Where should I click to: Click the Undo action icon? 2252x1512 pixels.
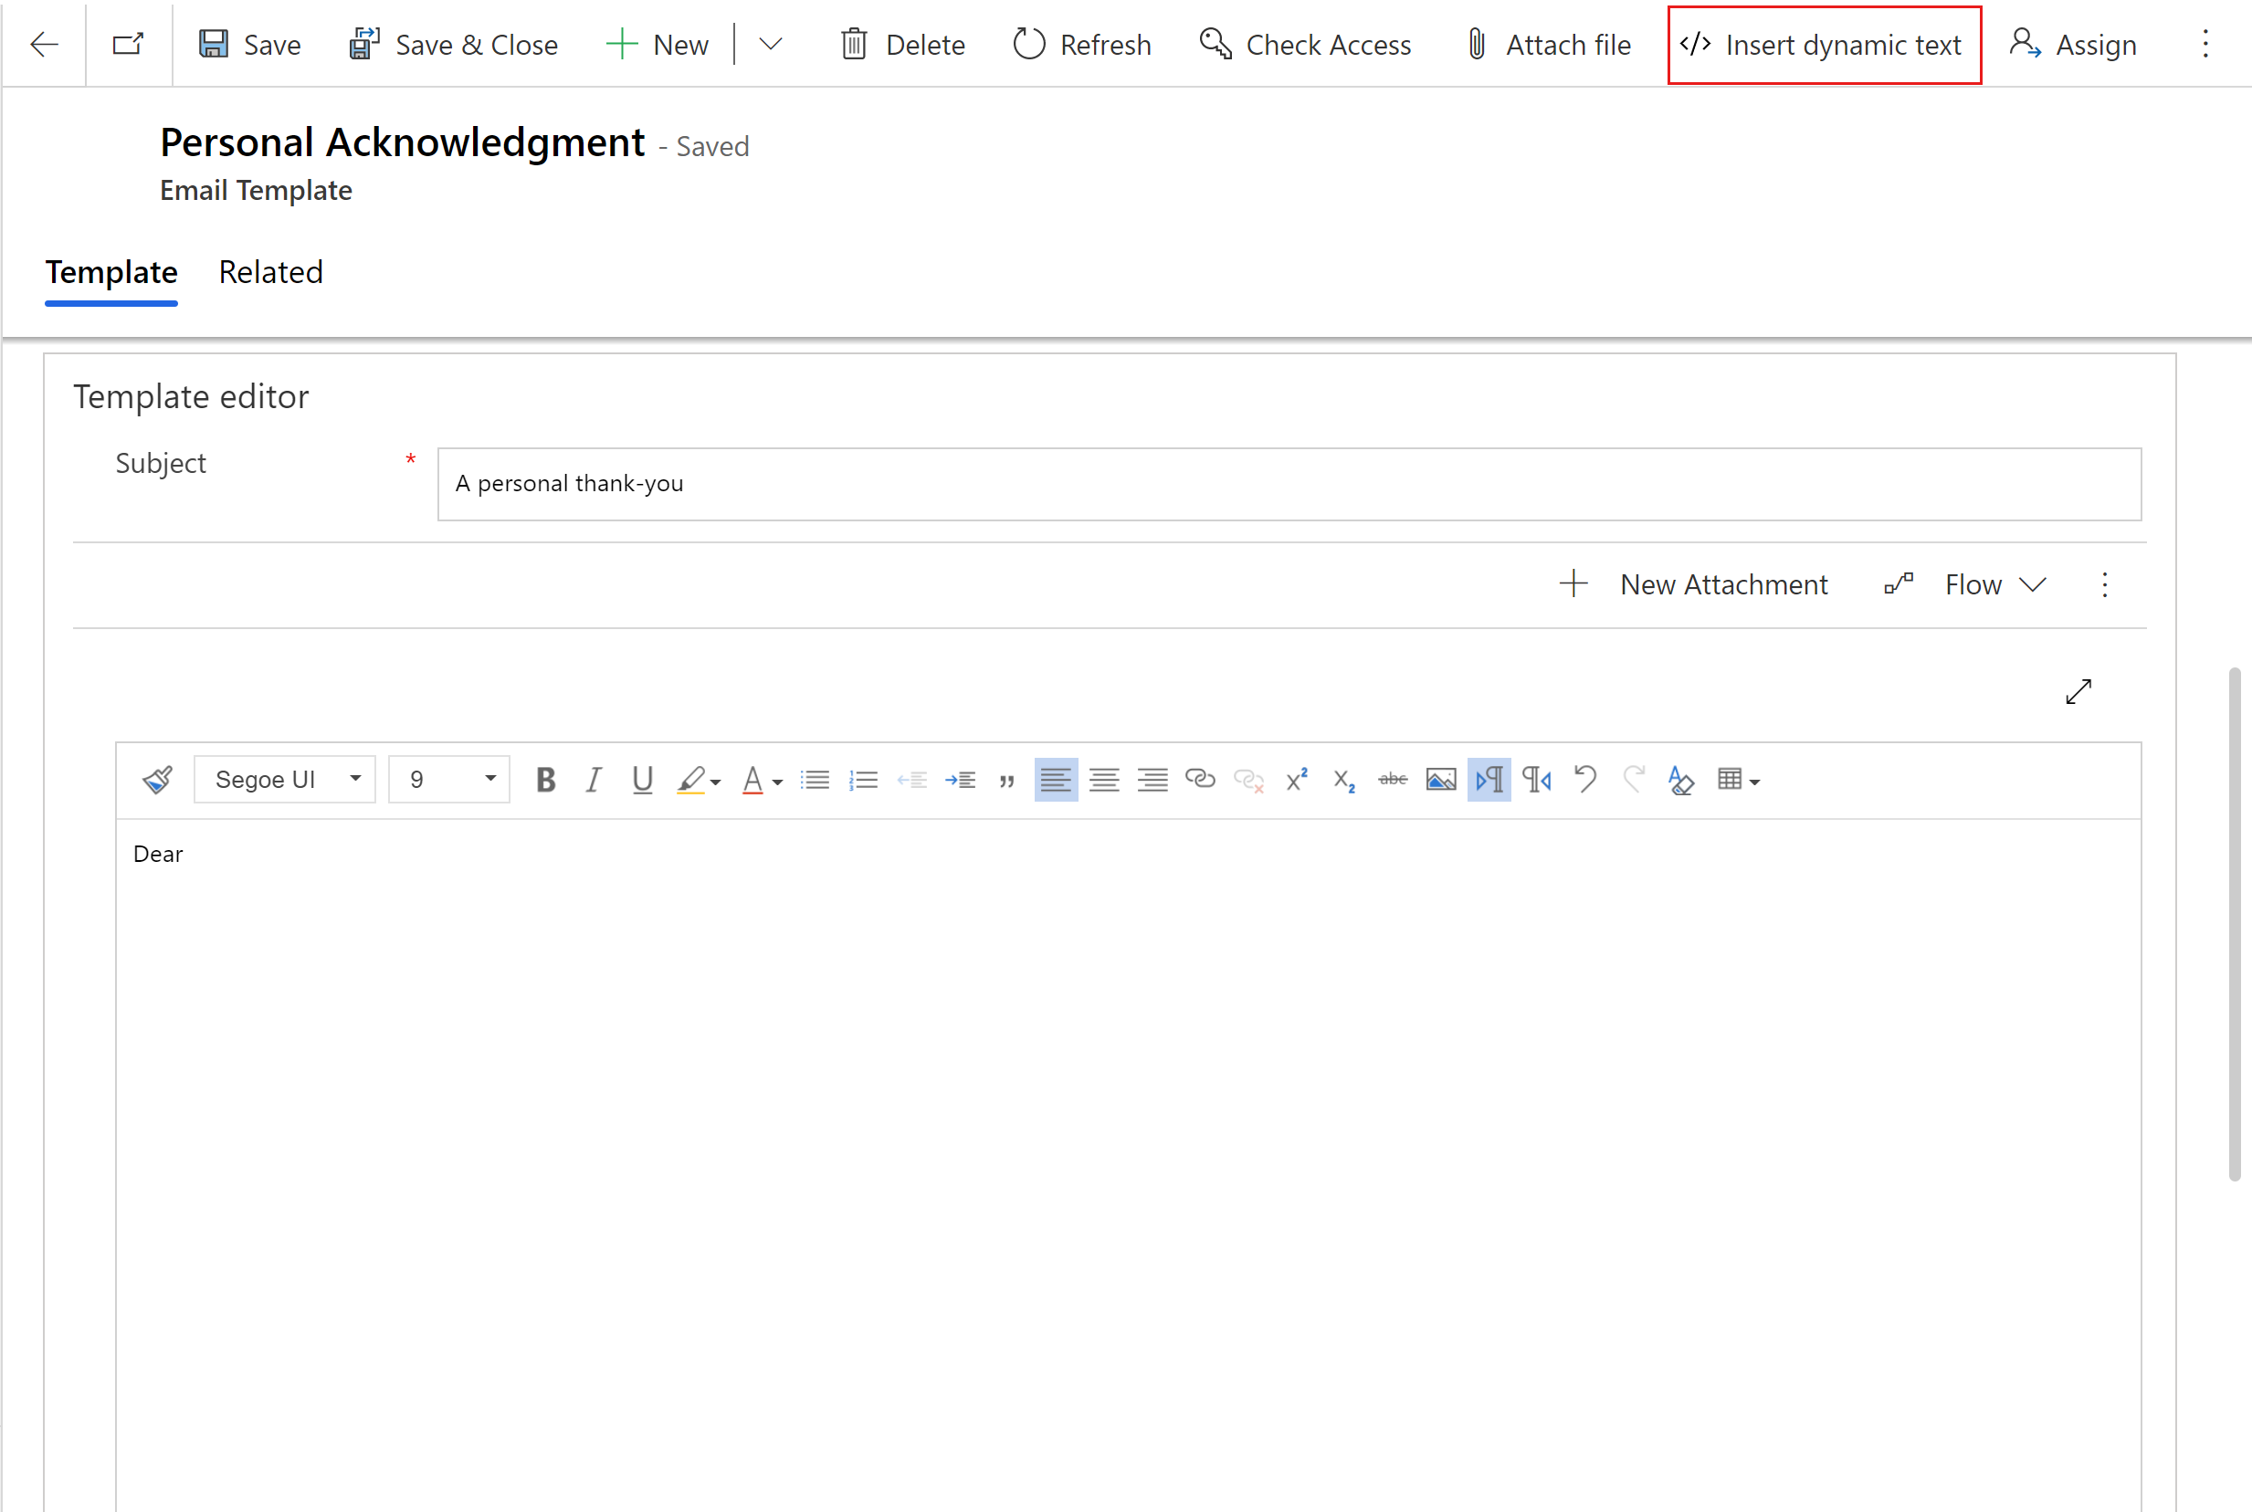(1585, 778)
